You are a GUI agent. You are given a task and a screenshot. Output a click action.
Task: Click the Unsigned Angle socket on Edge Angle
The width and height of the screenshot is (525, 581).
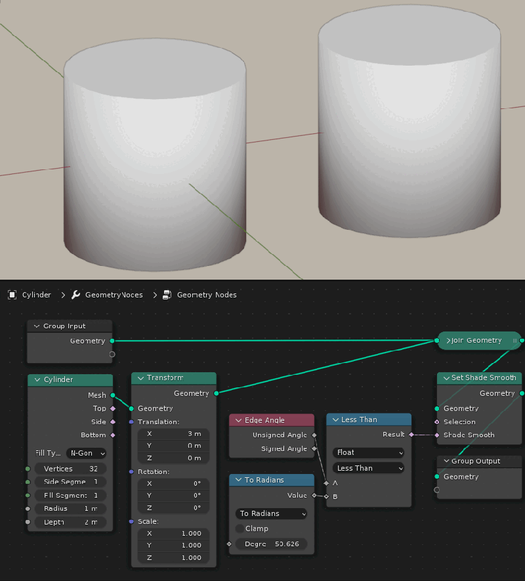pyautogui.click(x=313, y=434)
